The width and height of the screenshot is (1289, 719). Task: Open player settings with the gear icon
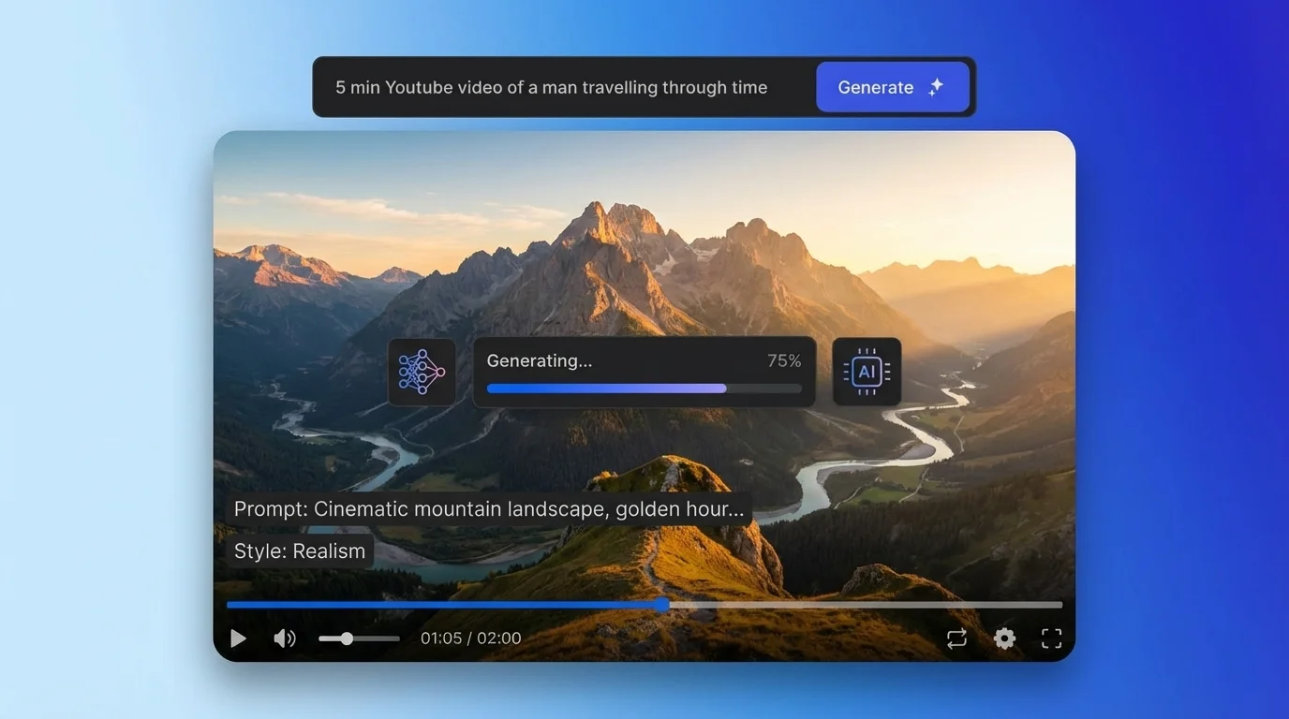[1004, 638]
